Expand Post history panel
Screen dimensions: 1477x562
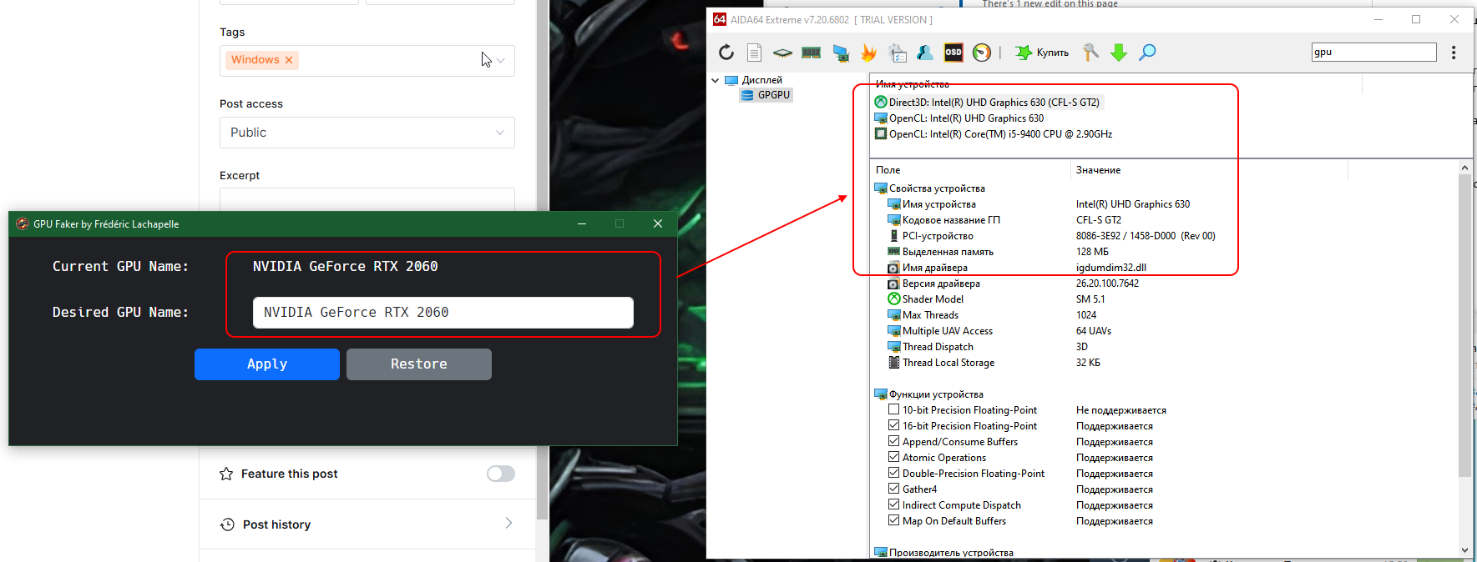coord(367,524)
